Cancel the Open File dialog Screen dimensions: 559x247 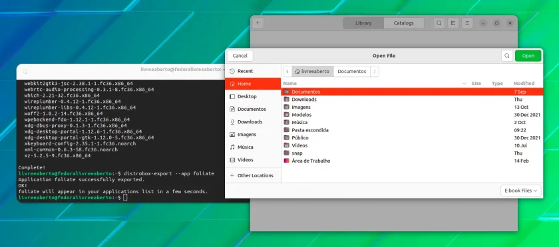tap(240, 56)
